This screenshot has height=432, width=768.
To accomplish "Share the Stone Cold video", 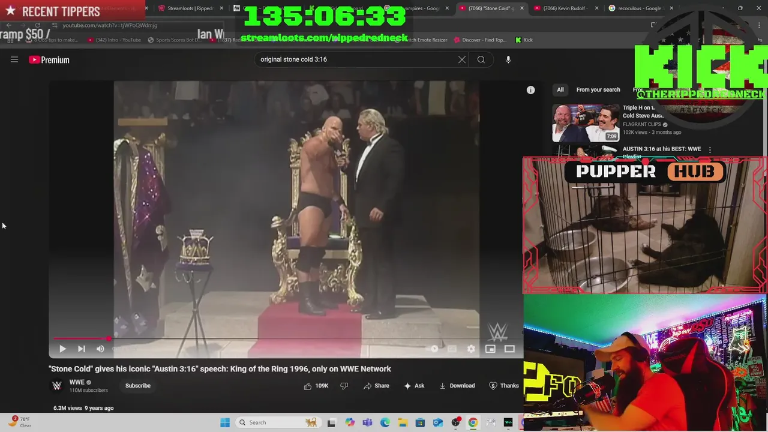I will [376, 386].
